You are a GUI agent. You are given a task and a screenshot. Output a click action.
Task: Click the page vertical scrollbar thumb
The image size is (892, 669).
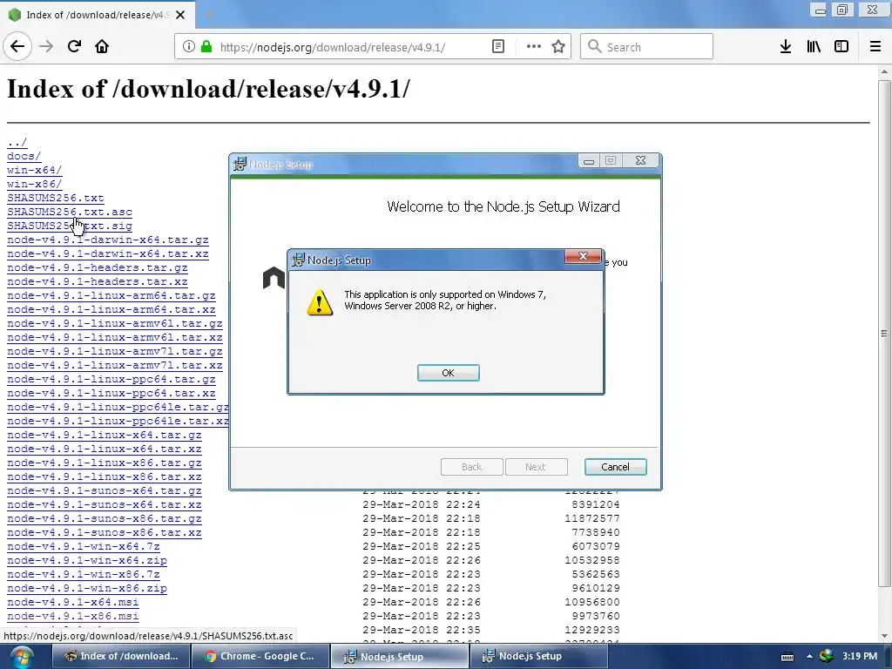pyautogui.click(x=884, y=334)
